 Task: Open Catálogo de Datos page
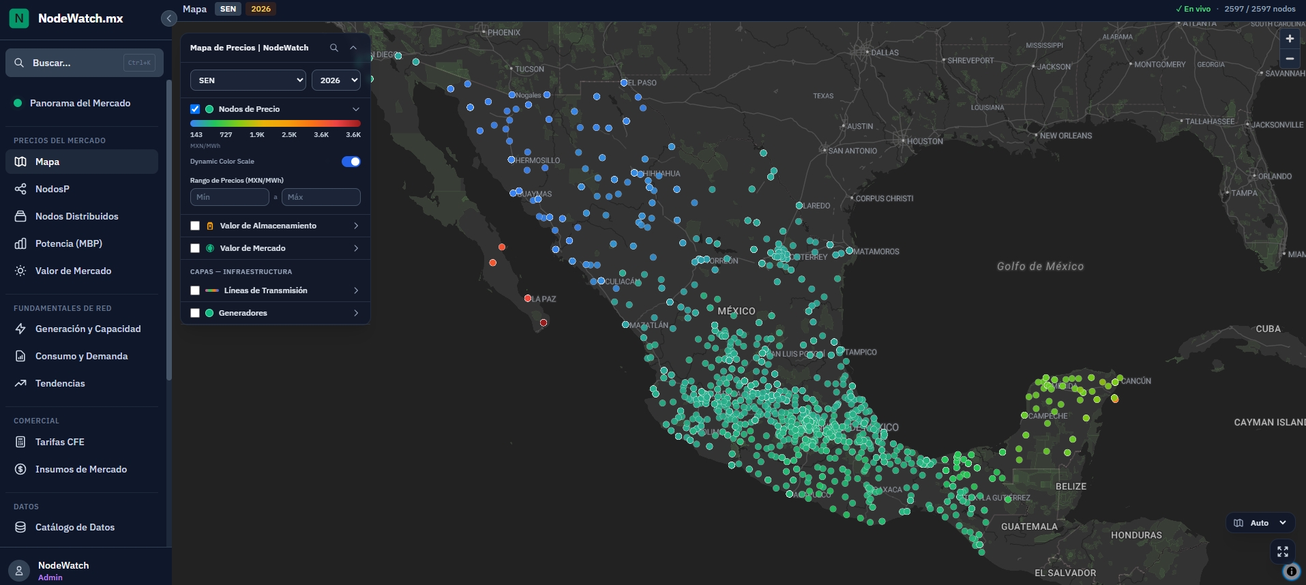coord(82,527)
